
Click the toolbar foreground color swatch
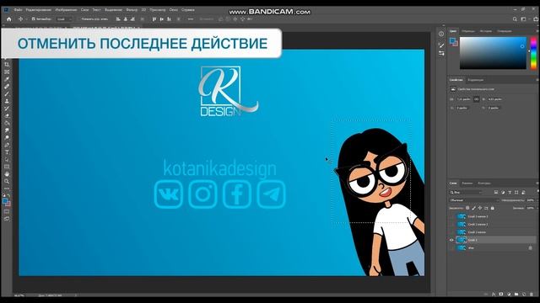[x=5, y=201]
